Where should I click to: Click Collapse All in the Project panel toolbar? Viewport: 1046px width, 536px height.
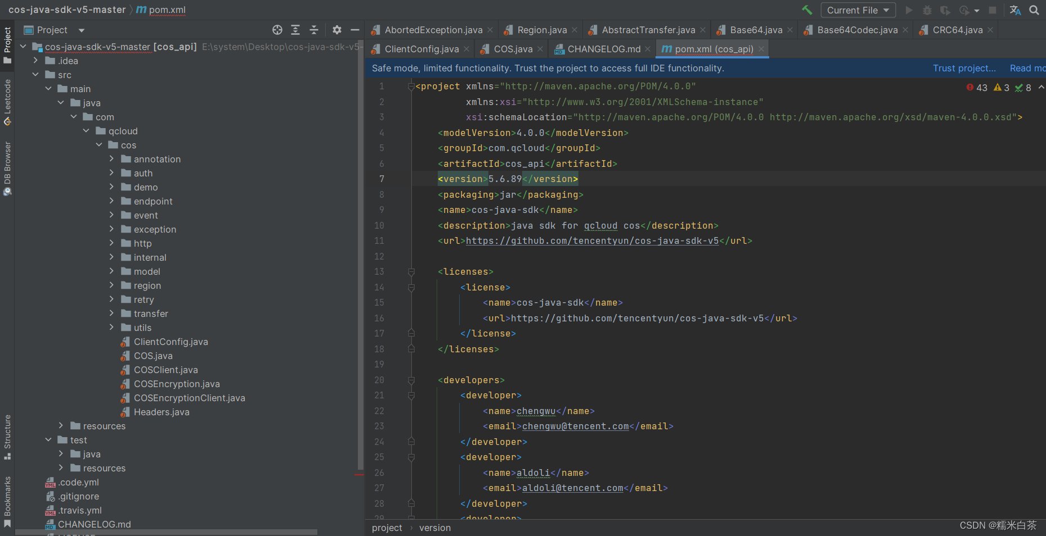coord(314,30)
